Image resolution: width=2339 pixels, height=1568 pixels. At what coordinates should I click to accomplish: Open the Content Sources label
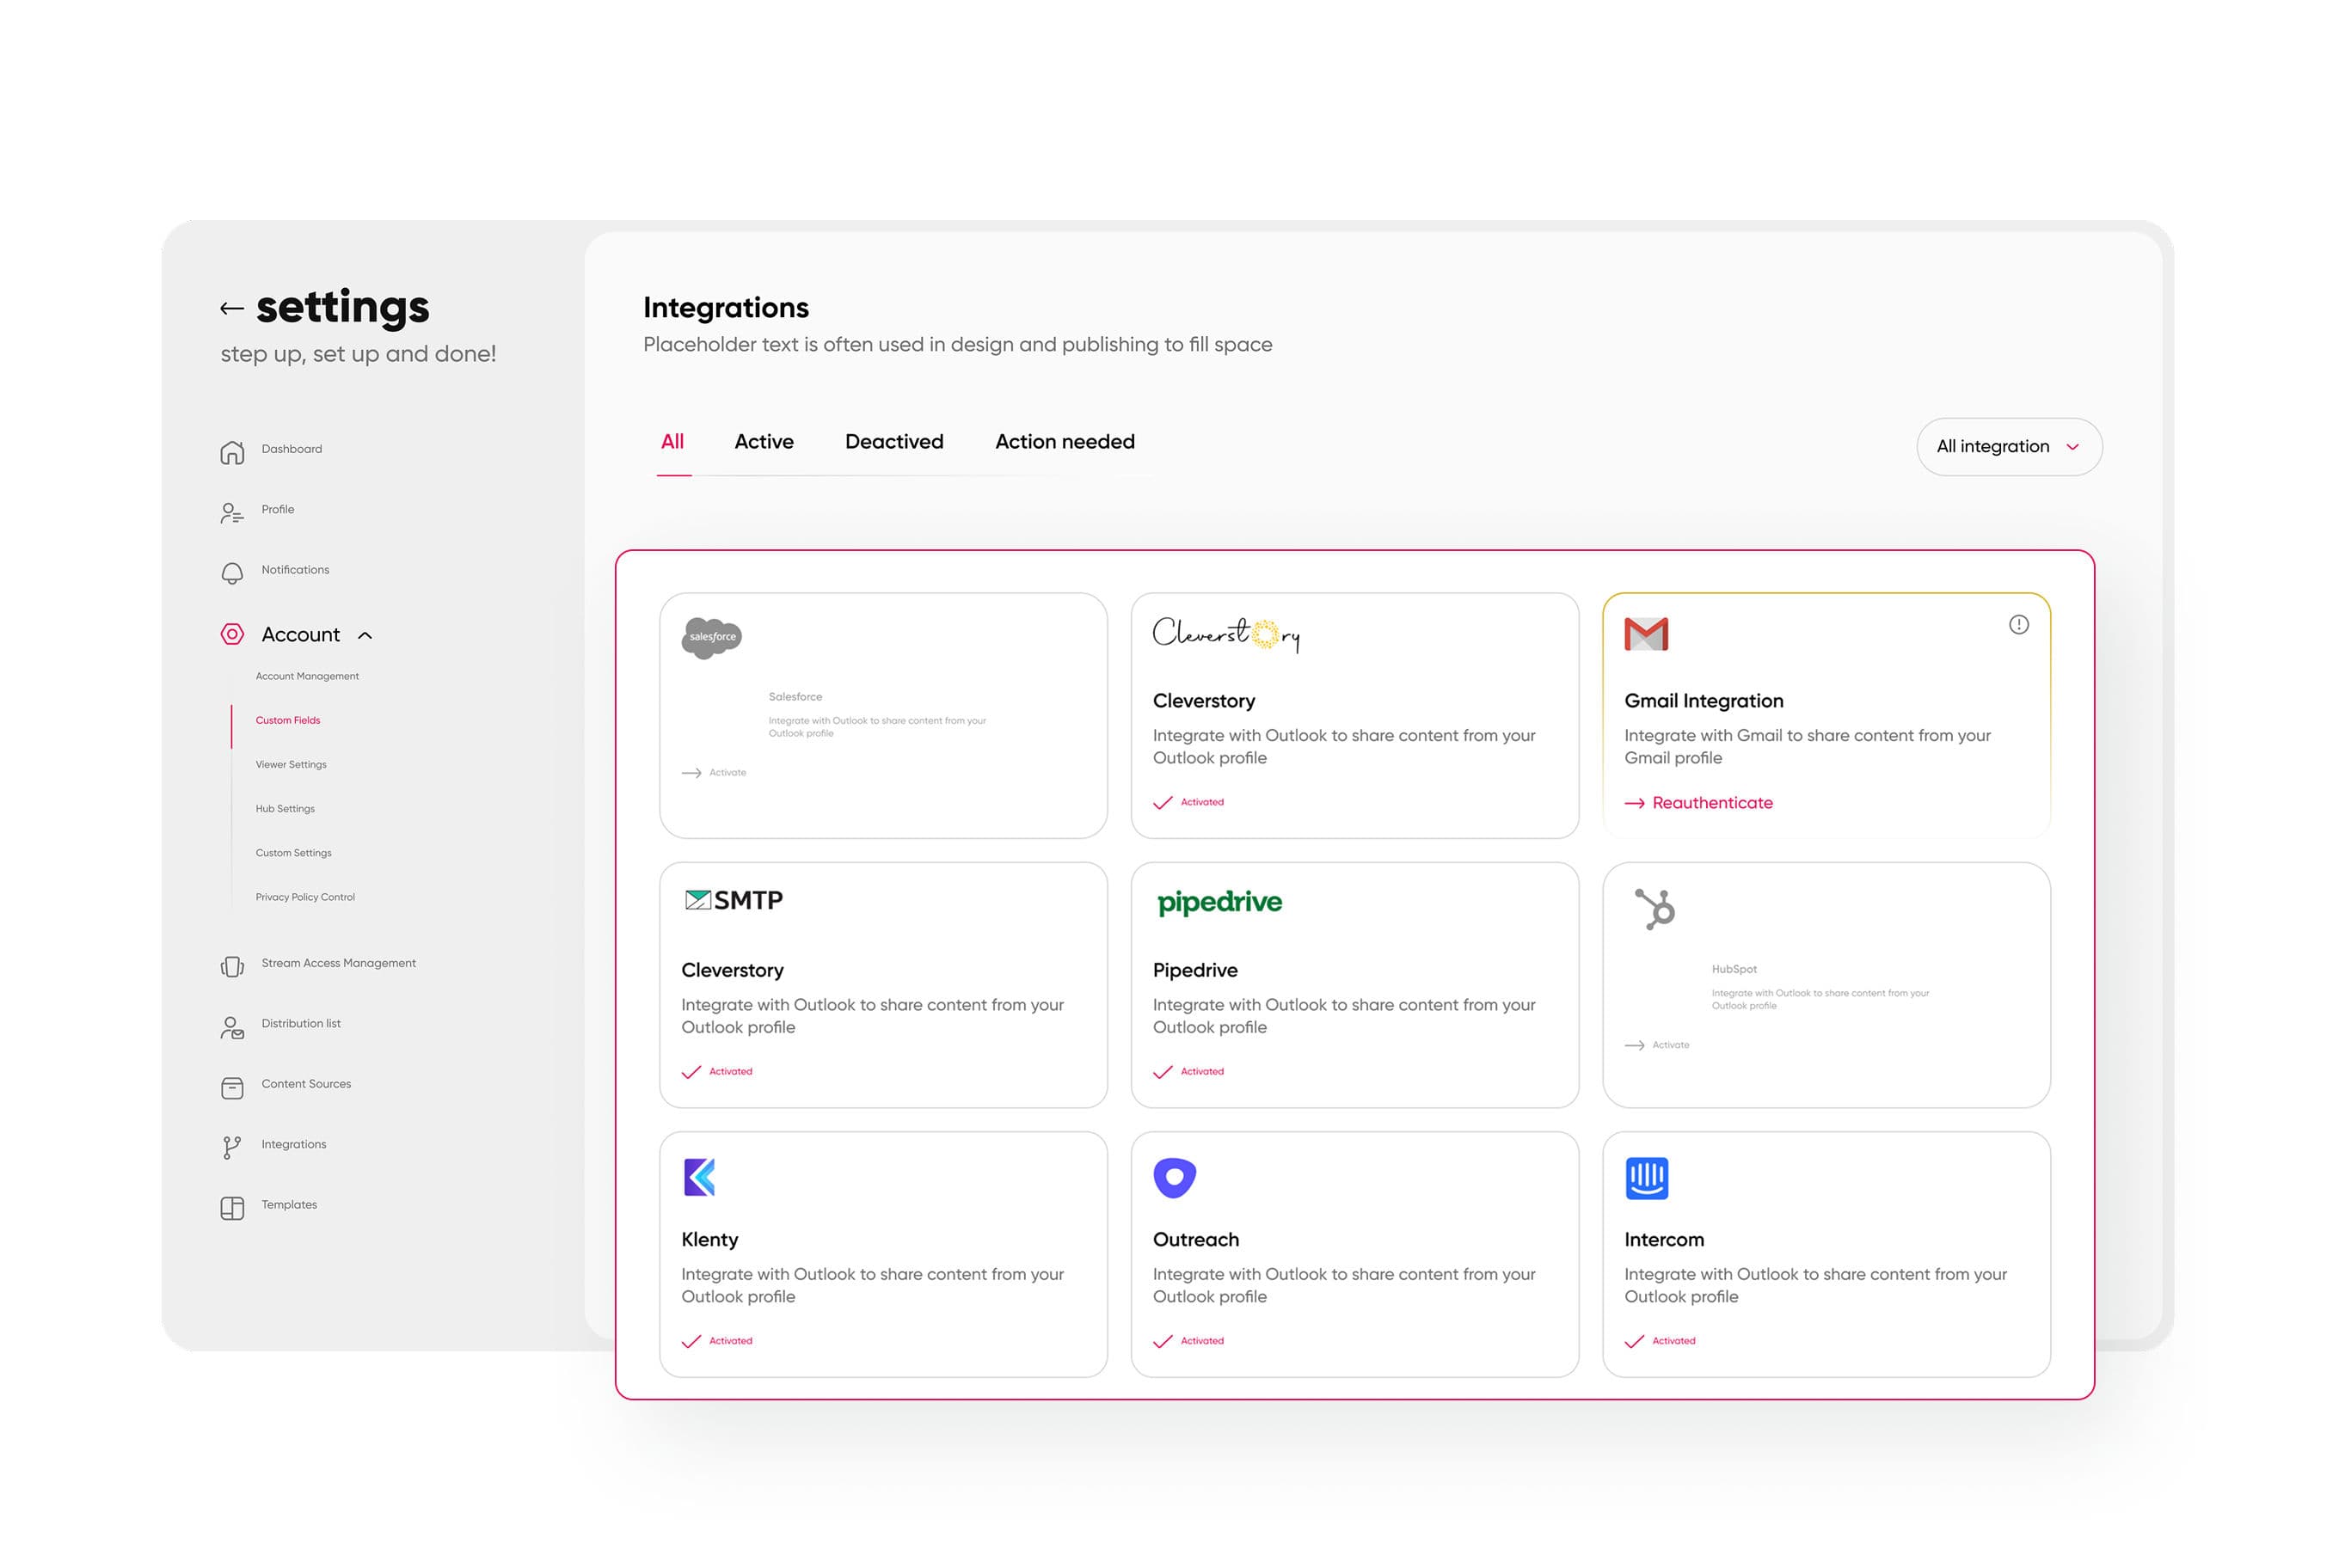tap(306, 1084)
